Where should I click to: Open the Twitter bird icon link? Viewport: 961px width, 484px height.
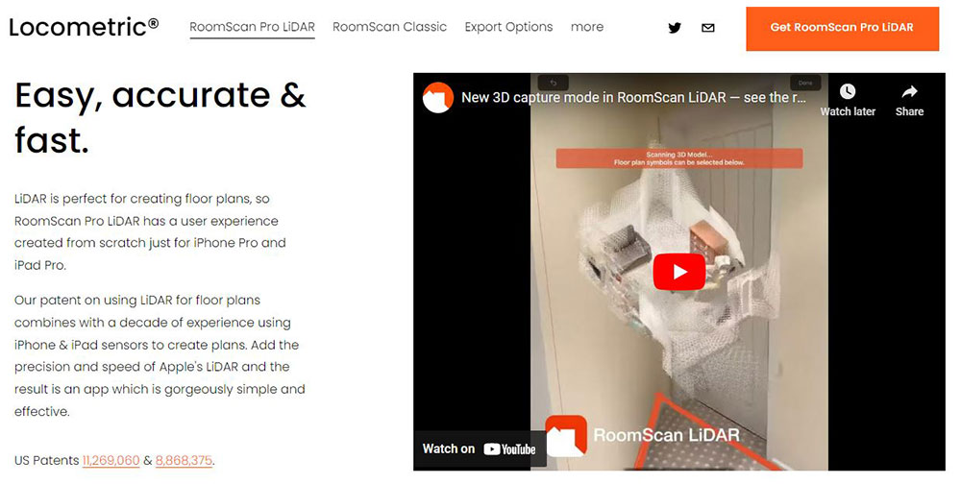pos(675,28)
